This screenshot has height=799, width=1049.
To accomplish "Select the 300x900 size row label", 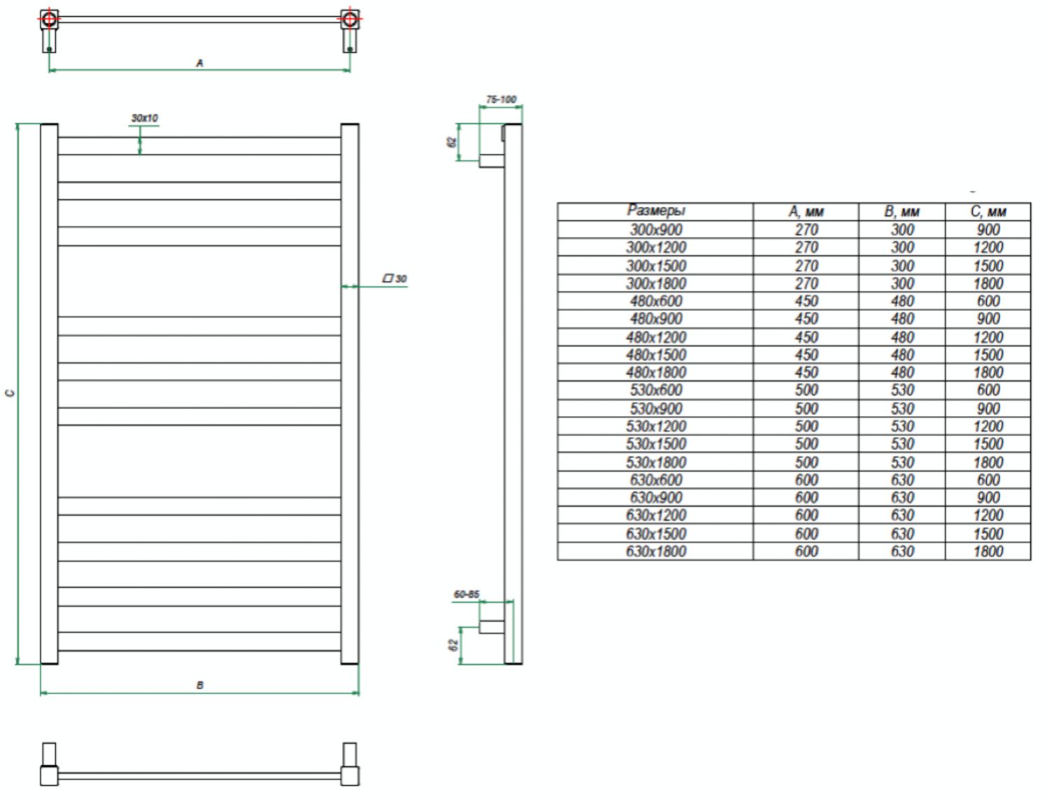I will click(x=656, y=230).
